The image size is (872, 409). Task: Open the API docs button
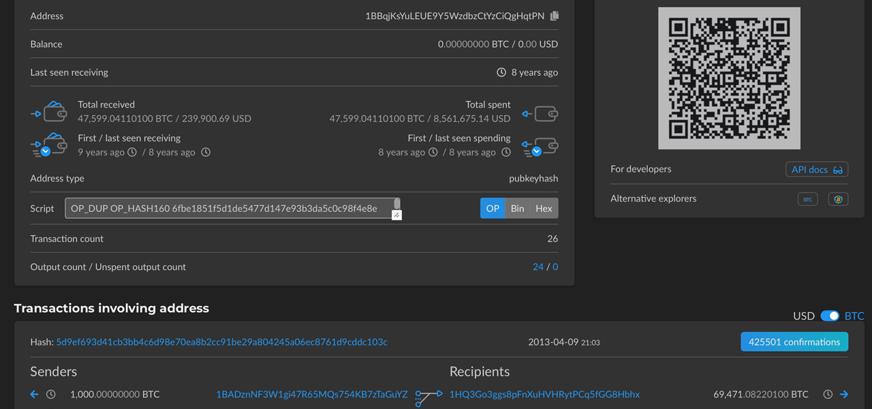click(817, 170)
